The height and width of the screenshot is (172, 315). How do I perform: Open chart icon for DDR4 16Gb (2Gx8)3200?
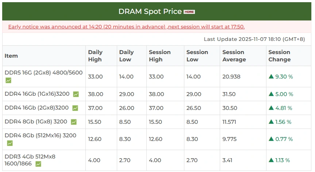(75, 108)
